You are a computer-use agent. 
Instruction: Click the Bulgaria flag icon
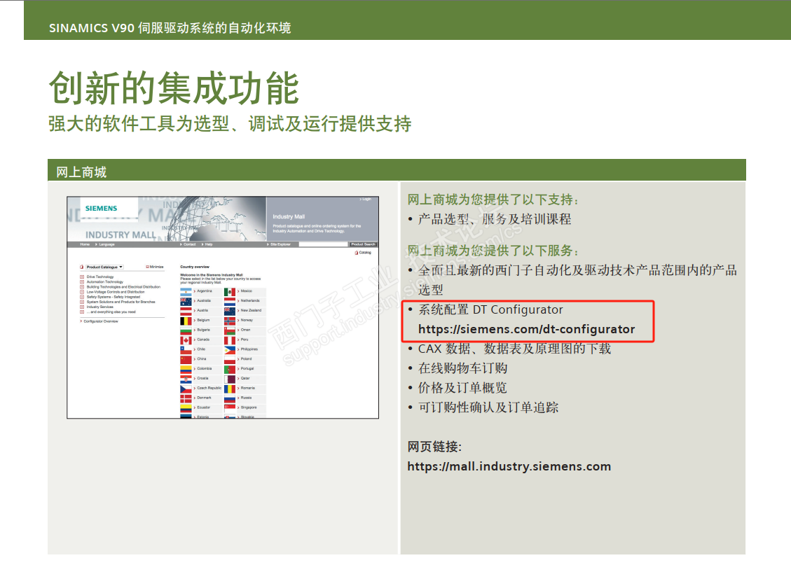tap(186, 330)
